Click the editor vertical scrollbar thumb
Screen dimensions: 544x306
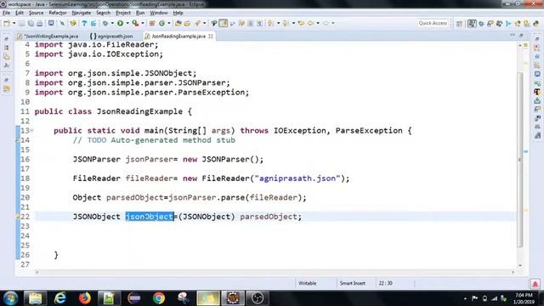pos(519,160)
